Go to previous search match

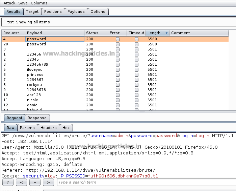(x=21, y=183)
